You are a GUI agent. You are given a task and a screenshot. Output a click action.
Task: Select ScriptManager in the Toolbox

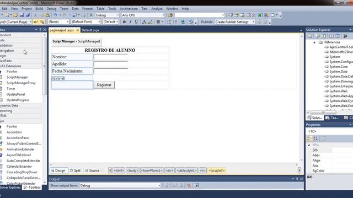[x=17, y=77]
